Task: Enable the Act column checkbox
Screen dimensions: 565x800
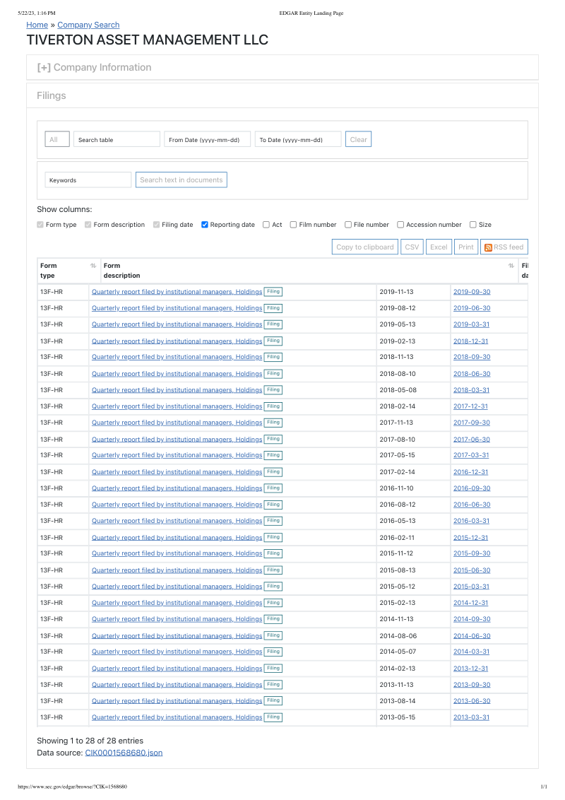Action: [x=266, y=225]
